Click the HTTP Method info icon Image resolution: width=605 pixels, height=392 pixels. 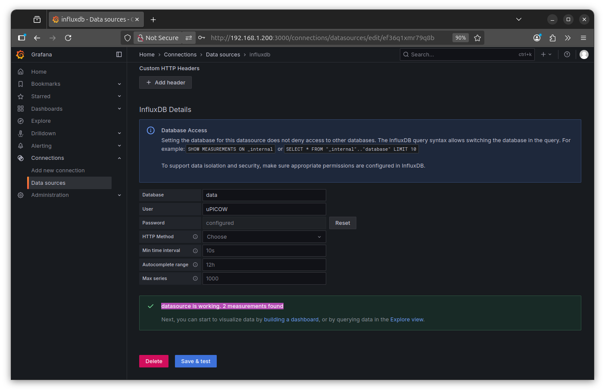pos(195,237)
